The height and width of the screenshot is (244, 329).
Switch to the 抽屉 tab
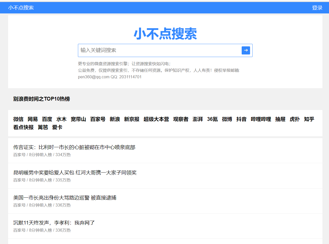point(280,119)
